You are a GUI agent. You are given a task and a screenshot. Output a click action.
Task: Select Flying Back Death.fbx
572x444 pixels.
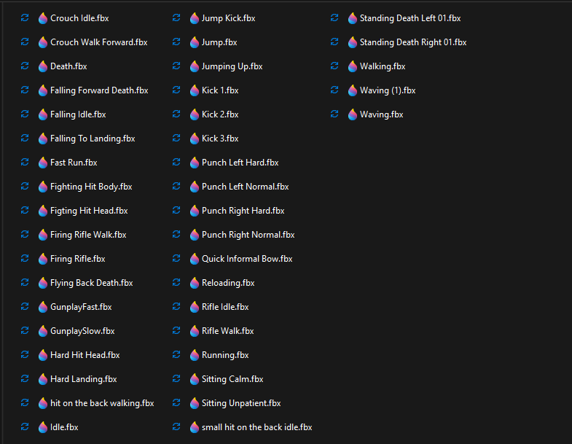[91, 283]
